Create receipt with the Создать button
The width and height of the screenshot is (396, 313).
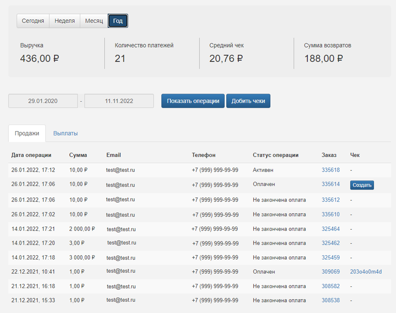pos(362,185)
